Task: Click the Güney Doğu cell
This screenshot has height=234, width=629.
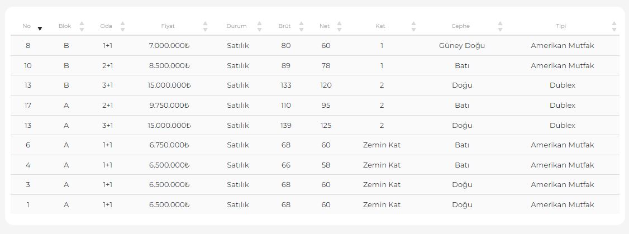Action: (461, 46)
